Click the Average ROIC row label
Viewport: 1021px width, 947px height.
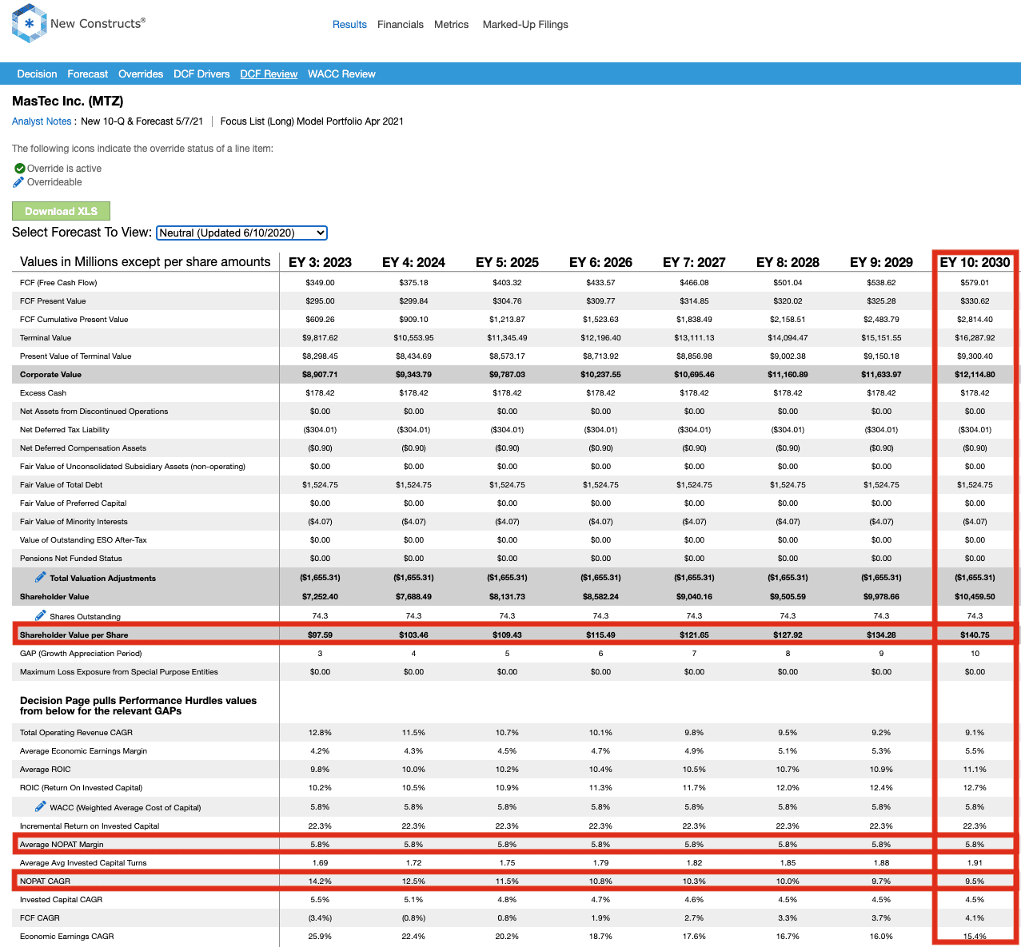(46, 770)
